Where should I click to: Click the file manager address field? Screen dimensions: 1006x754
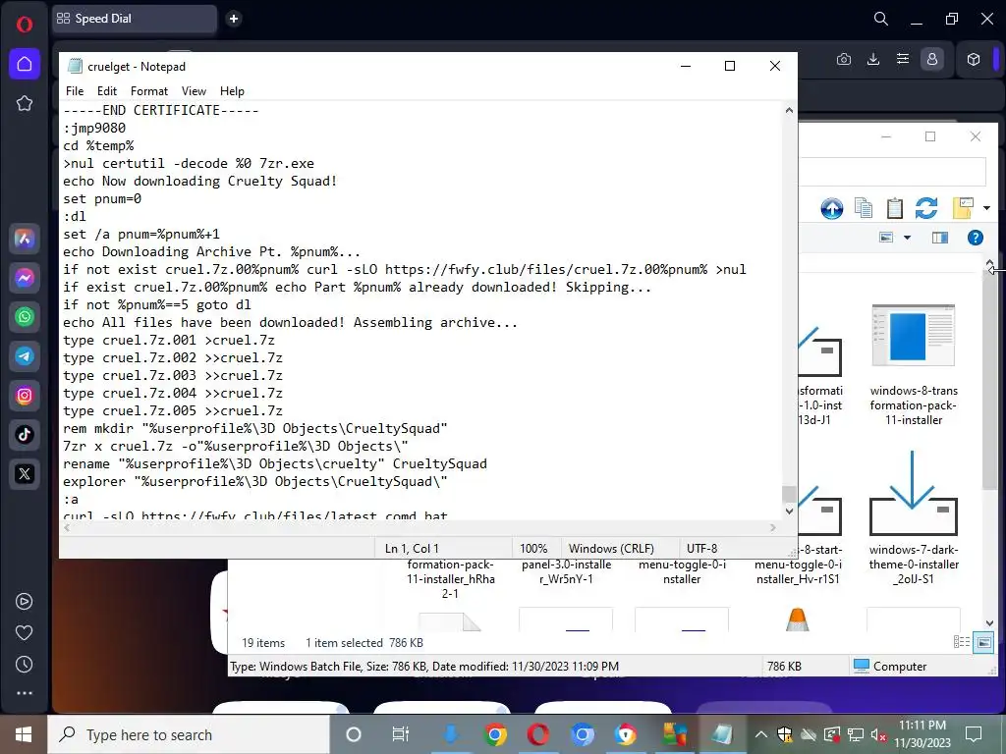click(x=892, y=172)
